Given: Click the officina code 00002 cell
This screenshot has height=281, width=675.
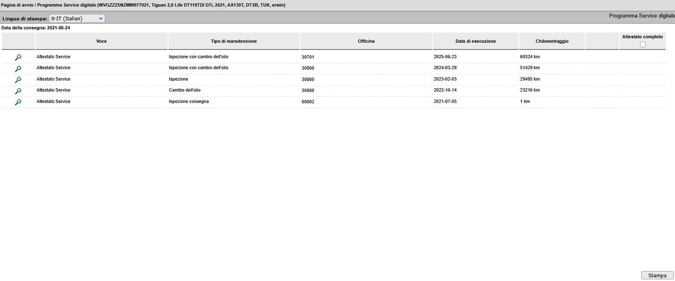Looking at the screenshot, I should (x=308, y=102).
